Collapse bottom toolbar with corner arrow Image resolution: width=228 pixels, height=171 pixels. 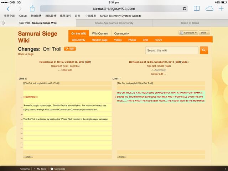(x=226, y=169)
